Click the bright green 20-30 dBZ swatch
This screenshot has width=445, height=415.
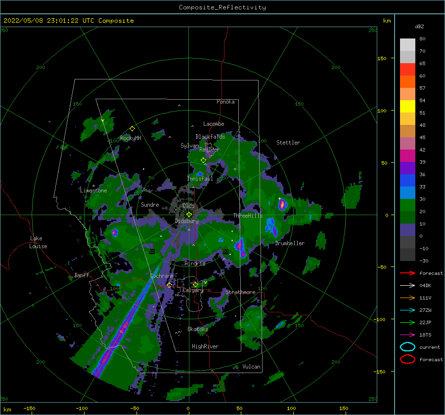click(407, 205)
